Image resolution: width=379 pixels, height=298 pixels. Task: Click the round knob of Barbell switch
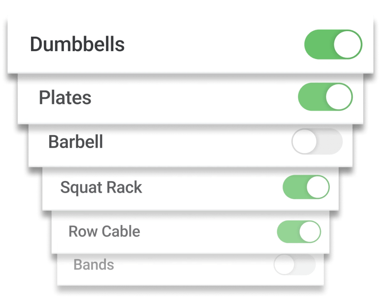click(304, 141)
